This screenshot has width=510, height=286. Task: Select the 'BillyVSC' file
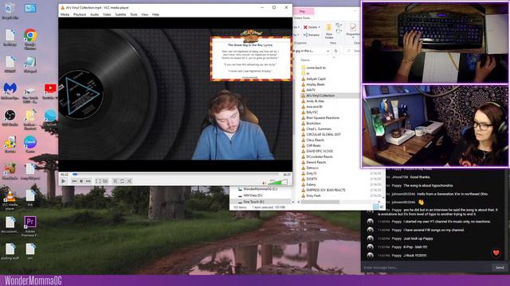tap(310, 112)
